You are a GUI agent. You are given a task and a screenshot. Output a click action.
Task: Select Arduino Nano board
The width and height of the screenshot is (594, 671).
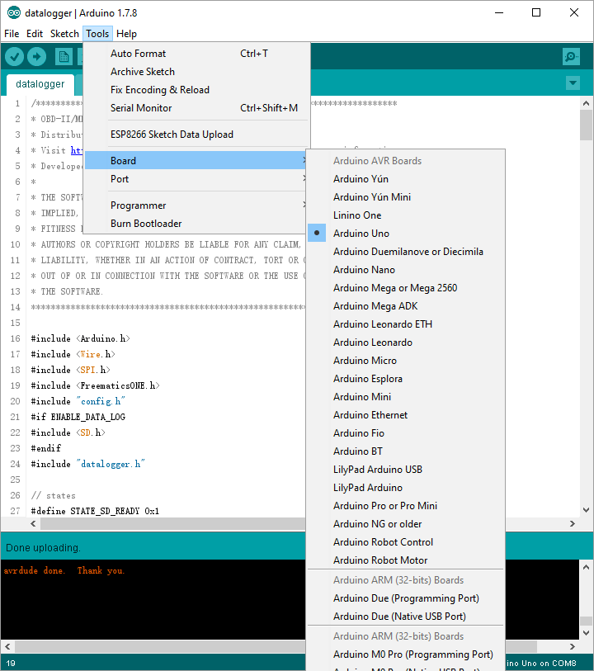click(x=406, y=270)
